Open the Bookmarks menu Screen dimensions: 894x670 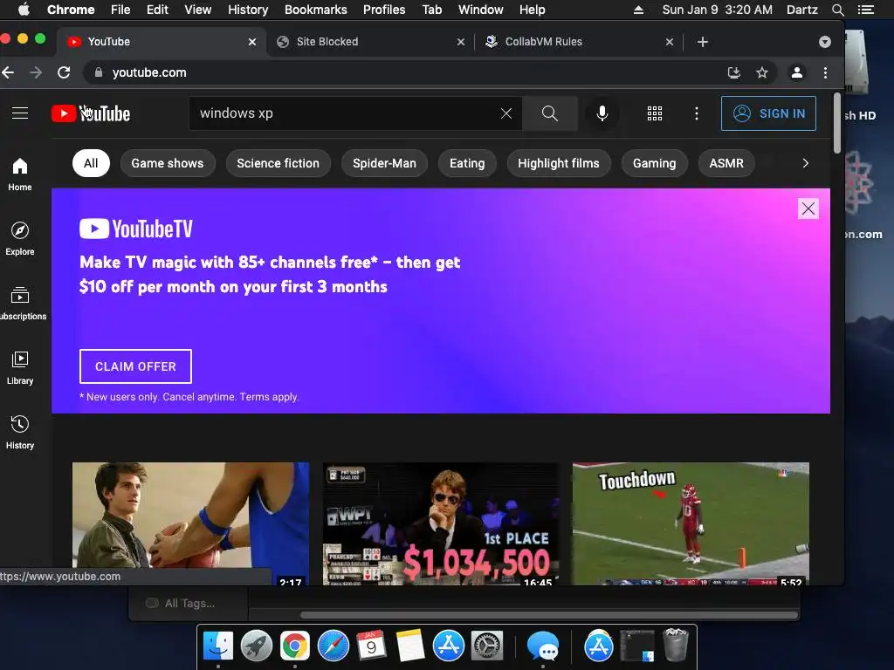pyautogui.click(x=316, y=10)
